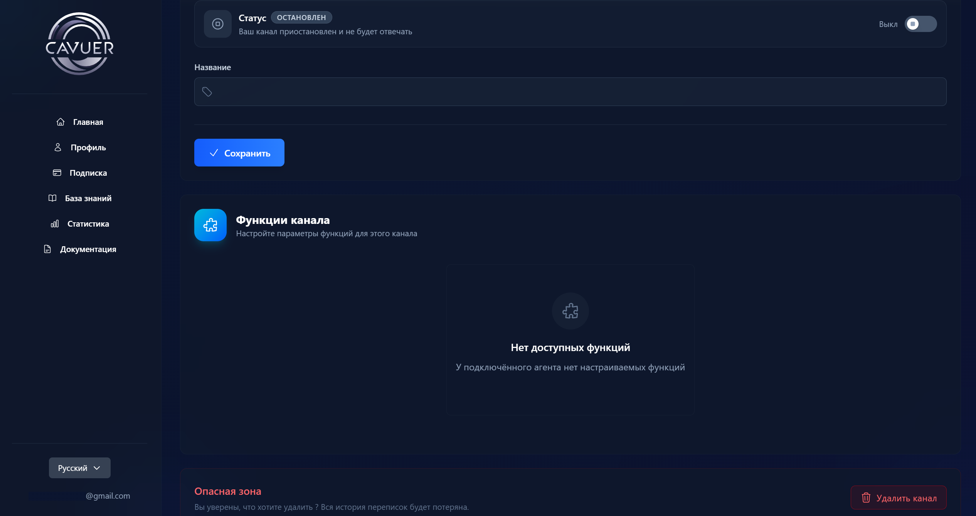Click the gmail.com account email
Viewport: 976px width, 516px height.
point(108,496)
